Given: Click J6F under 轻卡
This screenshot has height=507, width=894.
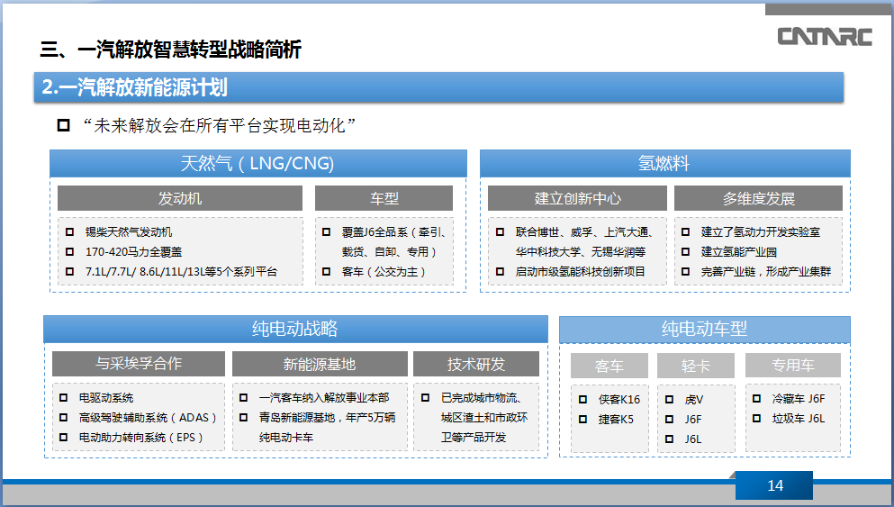Looking at the screenshot, I should click(x=693, y=420).
